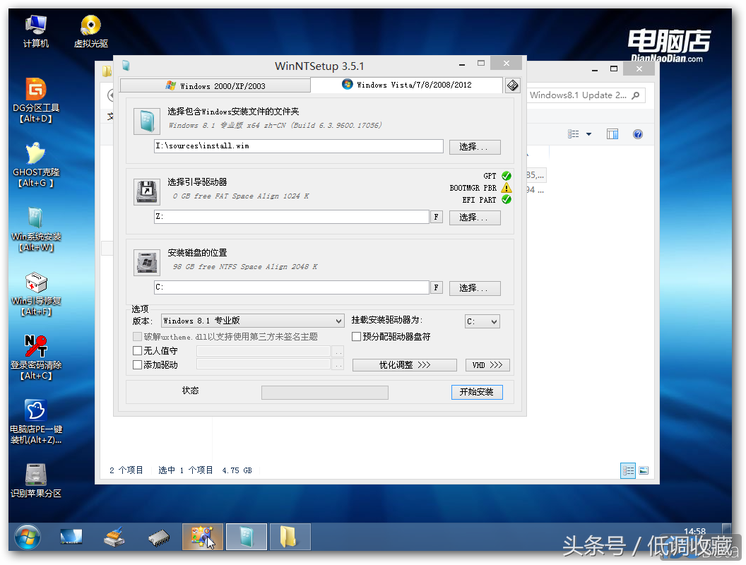Open the monitor icon on the taskbar
The image size is (746, 565).
[71, 537]
